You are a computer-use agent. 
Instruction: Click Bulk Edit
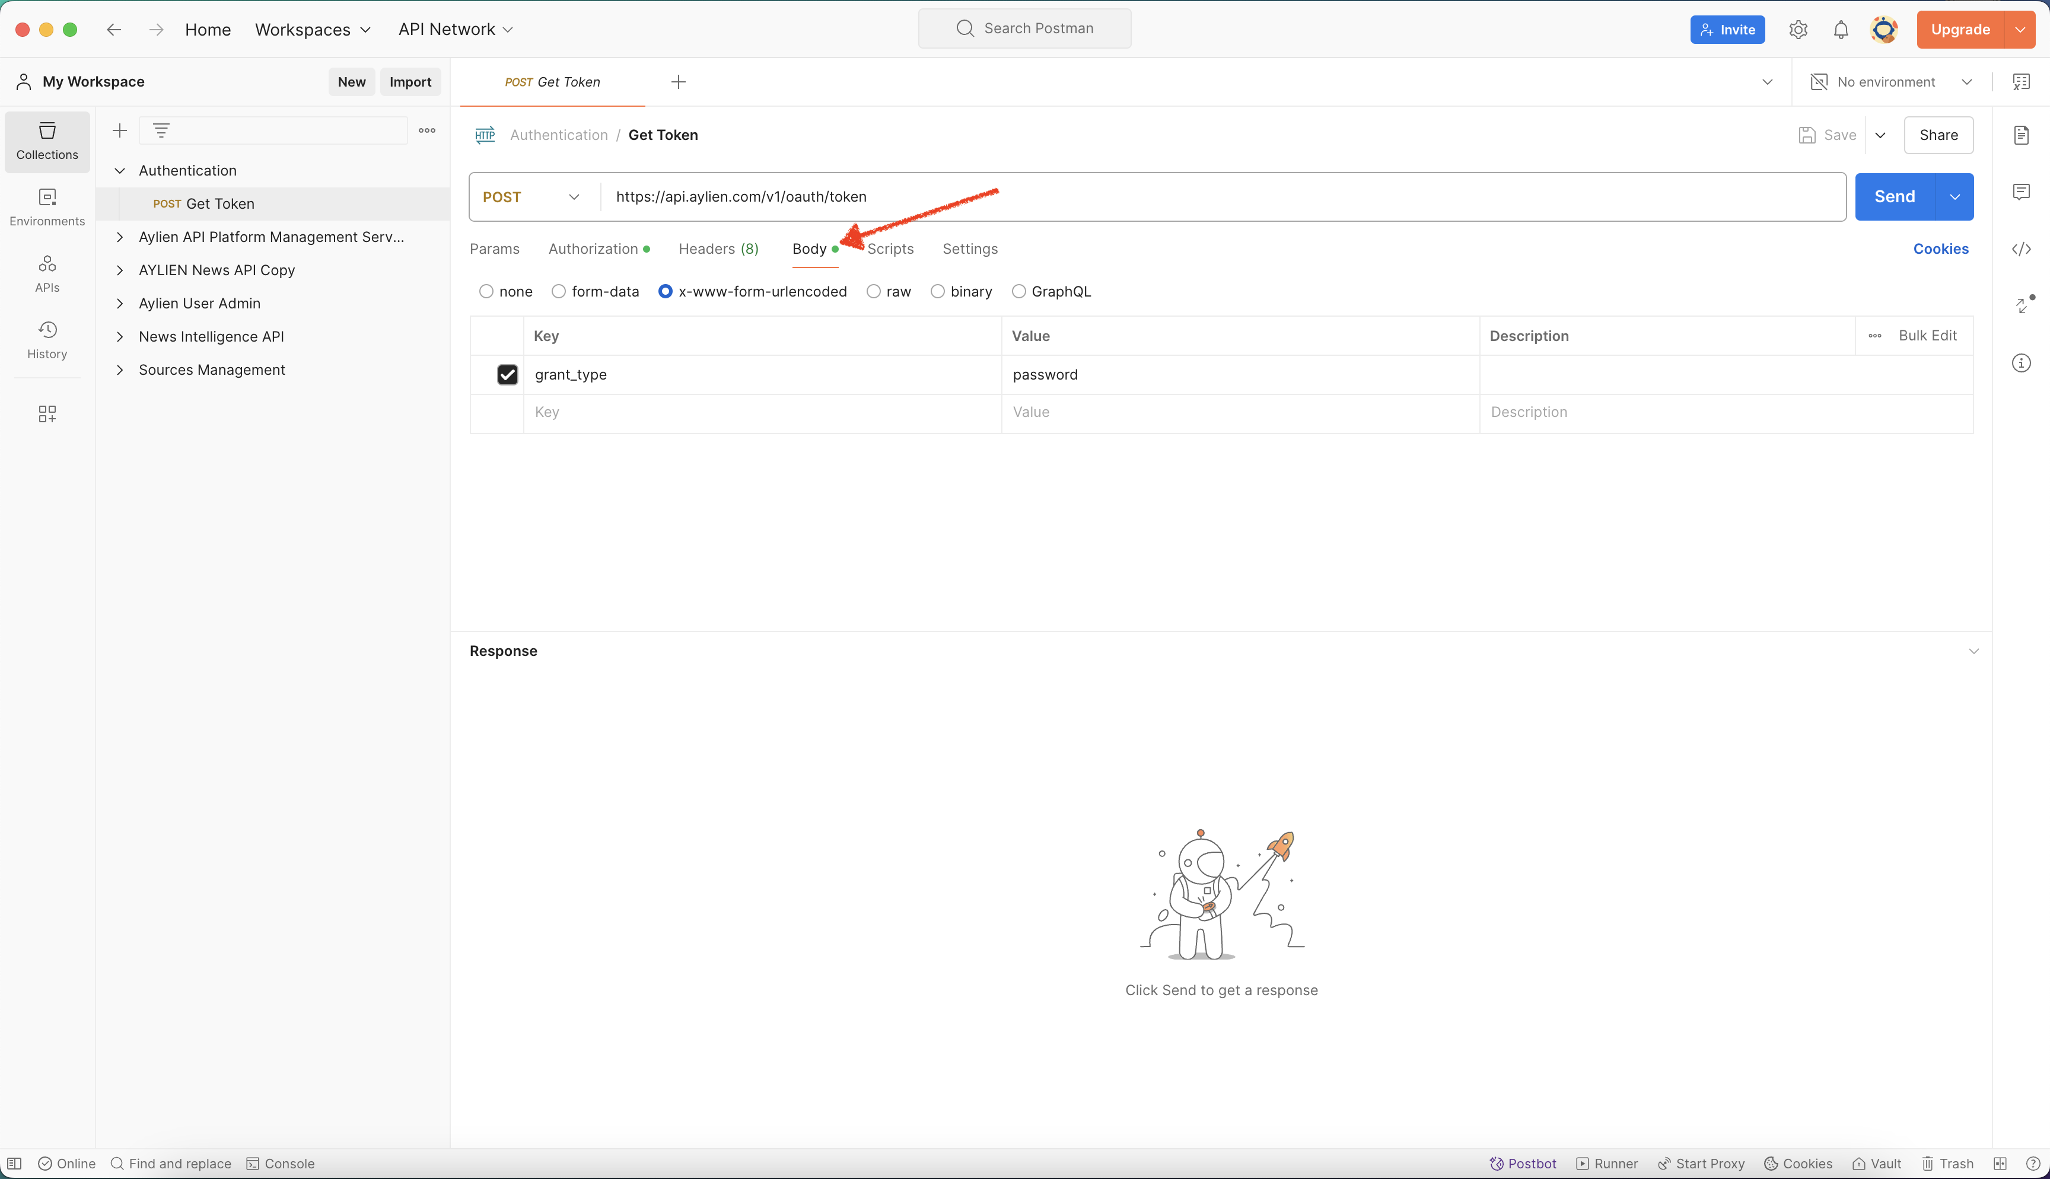(x=1927, y=335)
